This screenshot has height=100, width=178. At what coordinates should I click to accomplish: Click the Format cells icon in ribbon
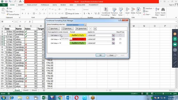point(139,10)
